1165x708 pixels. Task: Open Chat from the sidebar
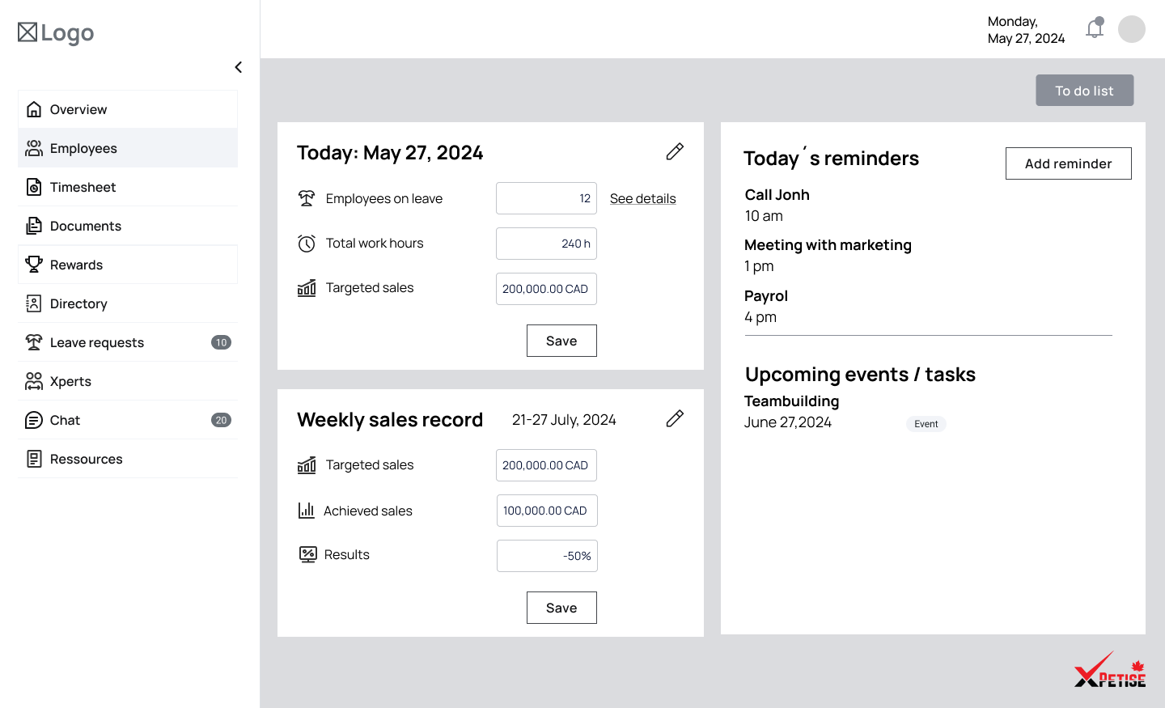[x=66, y=420]
